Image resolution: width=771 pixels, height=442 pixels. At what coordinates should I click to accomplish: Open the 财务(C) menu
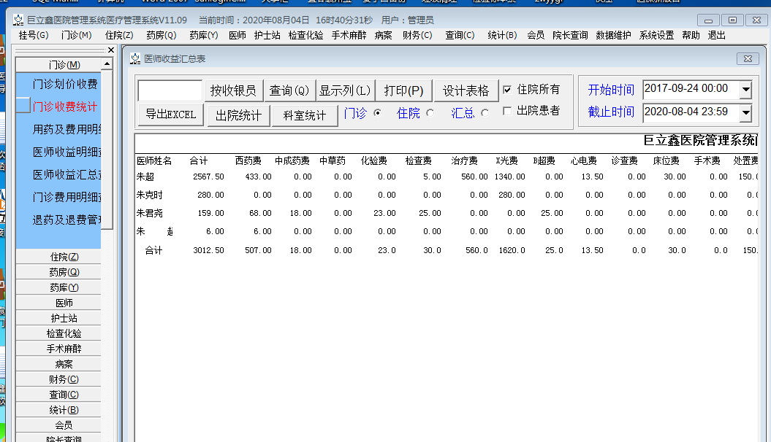click(417, 34)
